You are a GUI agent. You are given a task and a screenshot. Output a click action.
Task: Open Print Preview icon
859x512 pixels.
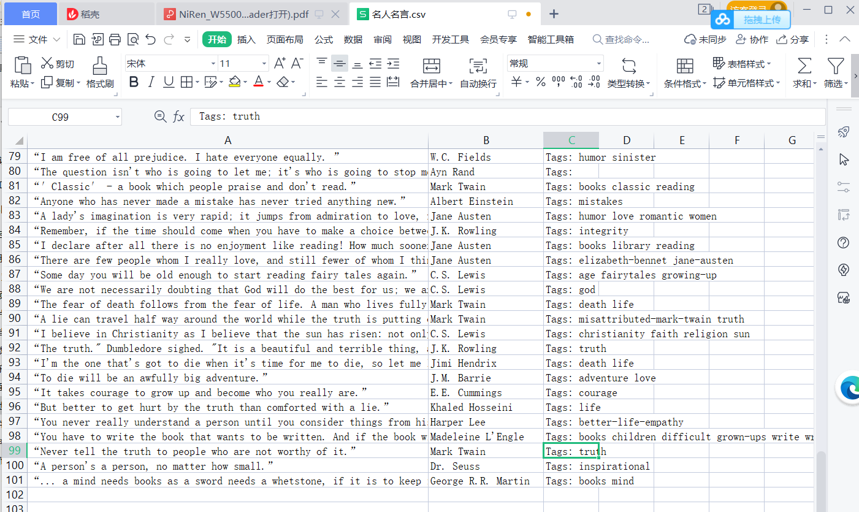(133, 40)
